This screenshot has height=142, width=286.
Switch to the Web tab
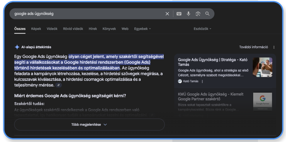[x=125, y=29]
